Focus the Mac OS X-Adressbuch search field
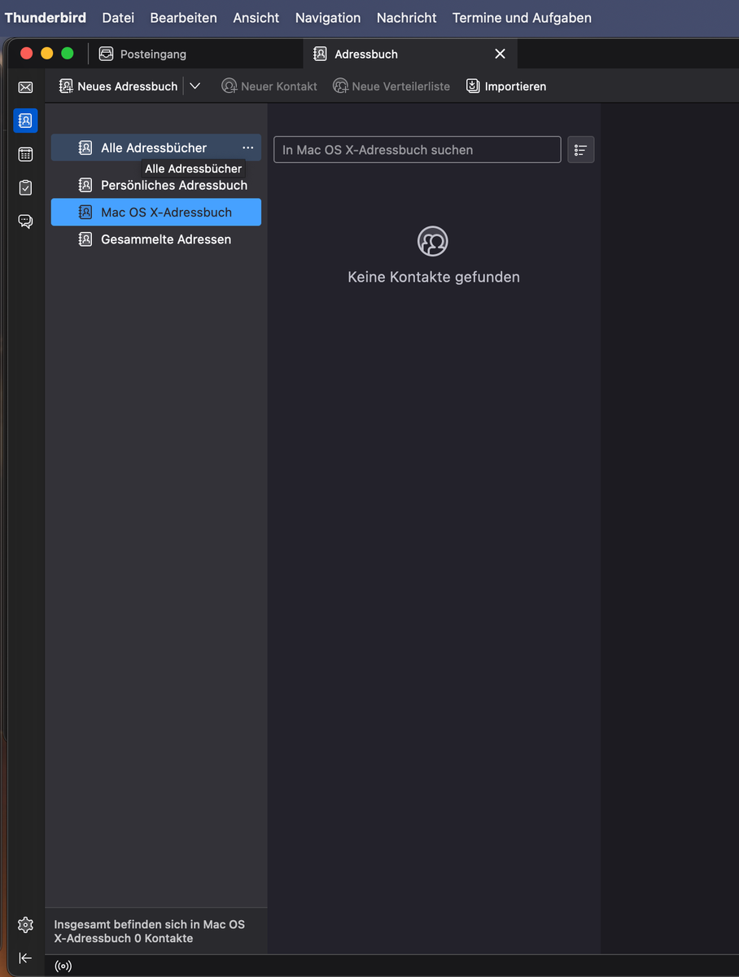 tap(418, 150)
